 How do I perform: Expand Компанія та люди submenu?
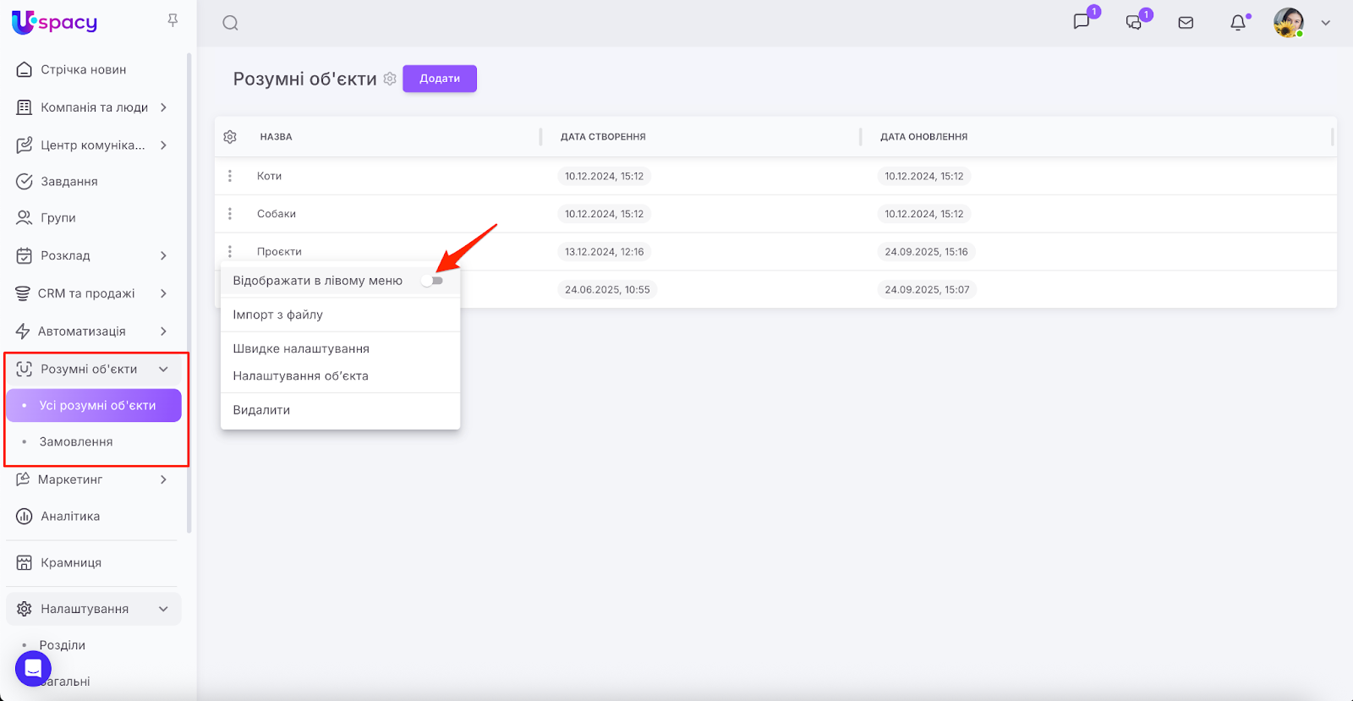pos(163,107)
